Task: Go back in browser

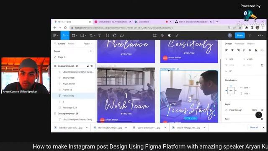Action: 54,28
